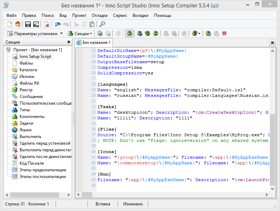Viewport: 280px width, 211px height.
Task: Close the Секции side panel
Action: point(69,42)
